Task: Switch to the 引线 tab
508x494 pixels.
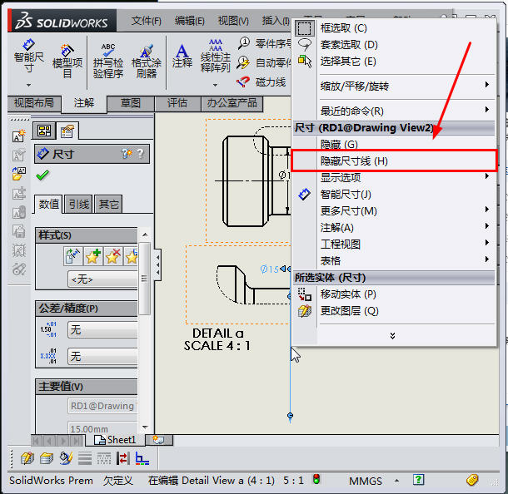Action: 79,204
